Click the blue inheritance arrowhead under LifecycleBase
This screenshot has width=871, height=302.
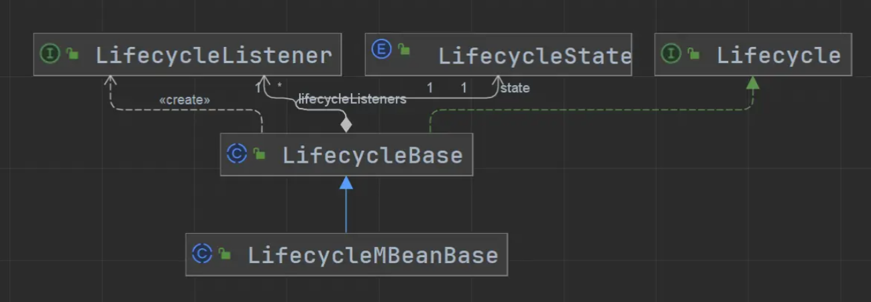coord(346,183)
